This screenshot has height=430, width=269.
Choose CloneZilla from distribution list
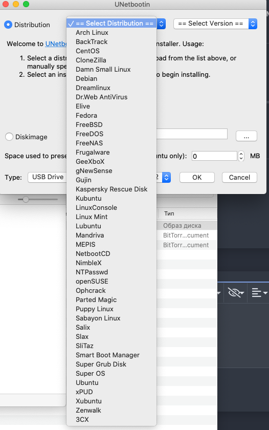coord(111,60)
